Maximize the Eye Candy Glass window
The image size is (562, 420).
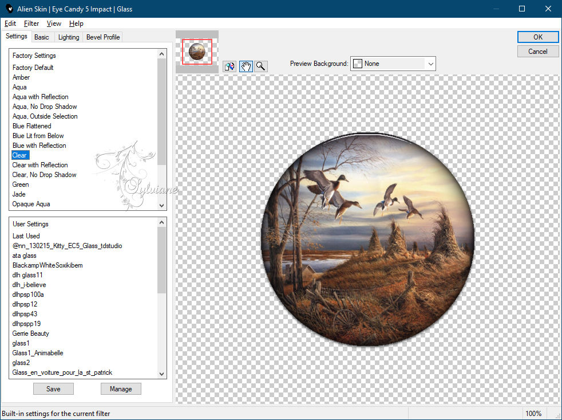[x=522, y=9]
